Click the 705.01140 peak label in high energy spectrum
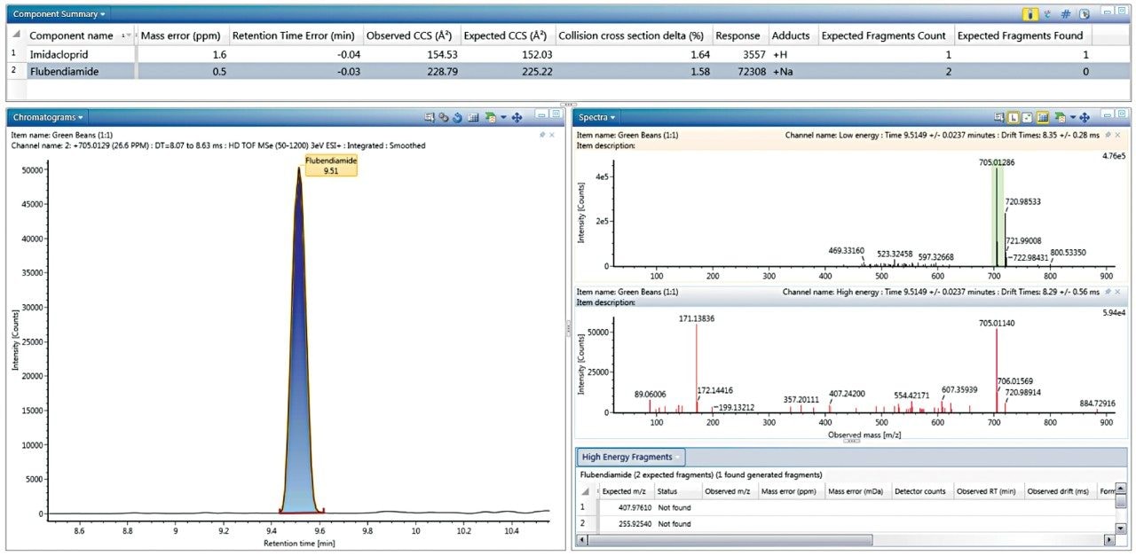The width and height of the screenshot is (1136, 556). [x=997, y=323]
